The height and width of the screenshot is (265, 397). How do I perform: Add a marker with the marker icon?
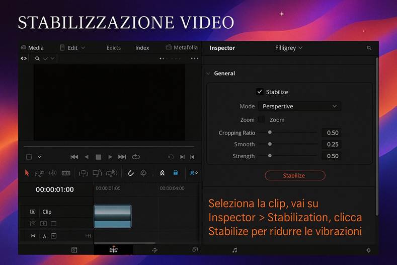163,173
